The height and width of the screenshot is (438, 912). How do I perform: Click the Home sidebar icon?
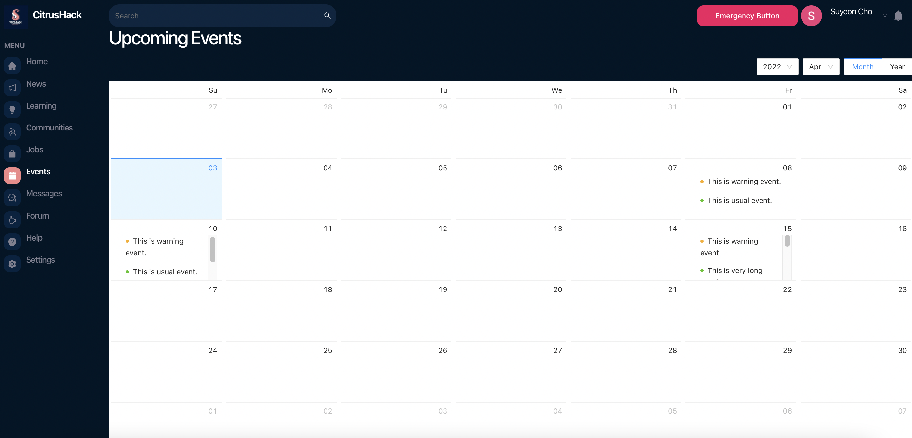pyautogui.click(x=12, y=66)
